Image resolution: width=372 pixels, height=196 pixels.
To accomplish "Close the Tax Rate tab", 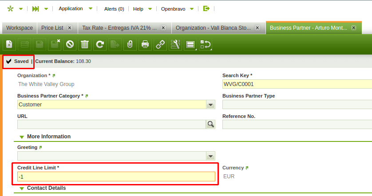I will 163,27.
